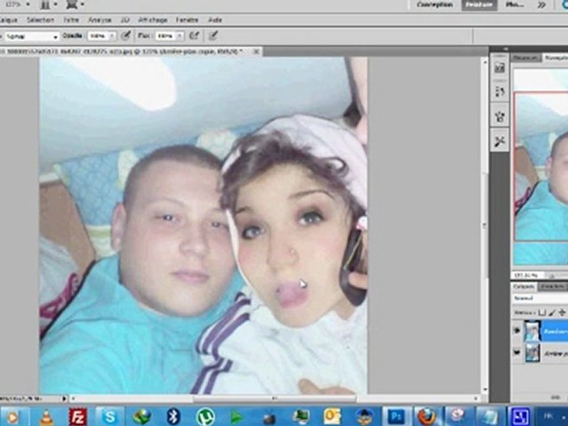Open the top collapsed panel icon
Viewport: 568px width, 426px height.
pyautogui.click(x=499, y=67)
